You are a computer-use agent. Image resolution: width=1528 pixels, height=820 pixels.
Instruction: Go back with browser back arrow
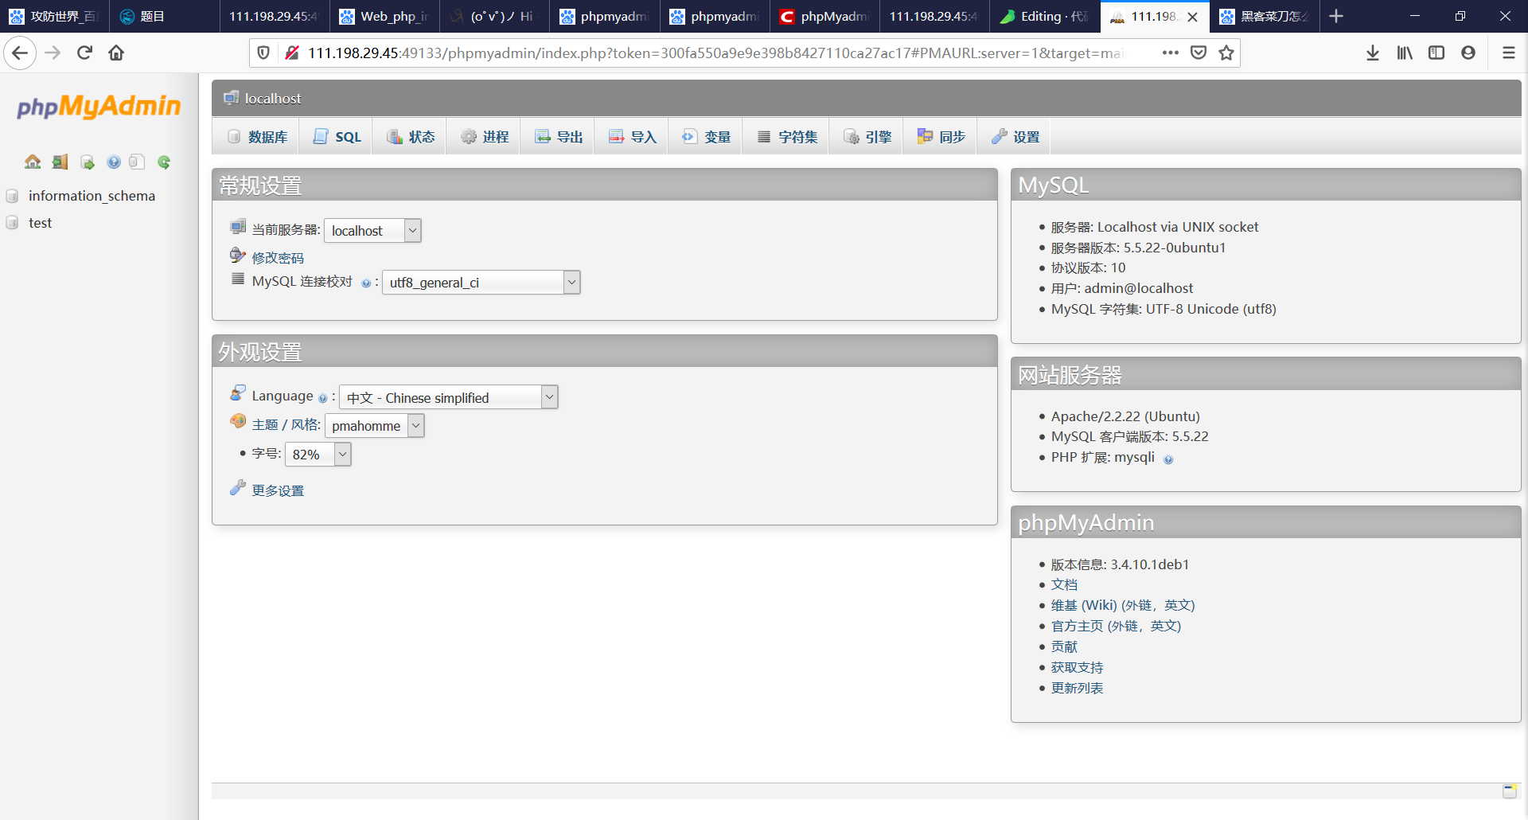20,53
